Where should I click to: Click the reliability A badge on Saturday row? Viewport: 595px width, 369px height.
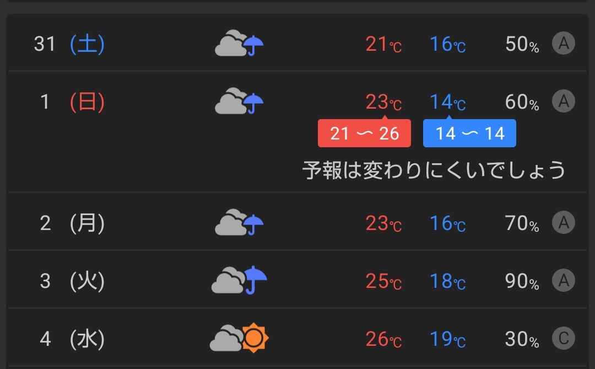564,44
